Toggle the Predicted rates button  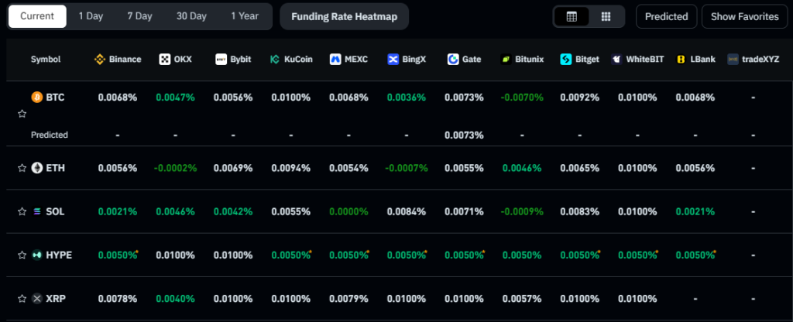[667, 17]
